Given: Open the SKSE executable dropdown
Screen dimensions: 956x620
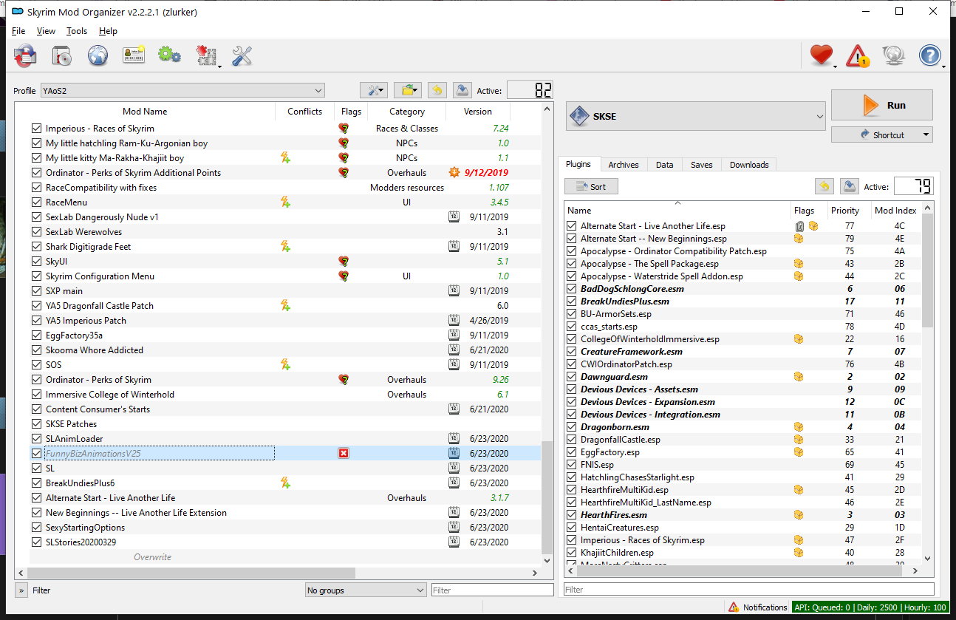Looking at the screenshot, I should coord(696,116).
